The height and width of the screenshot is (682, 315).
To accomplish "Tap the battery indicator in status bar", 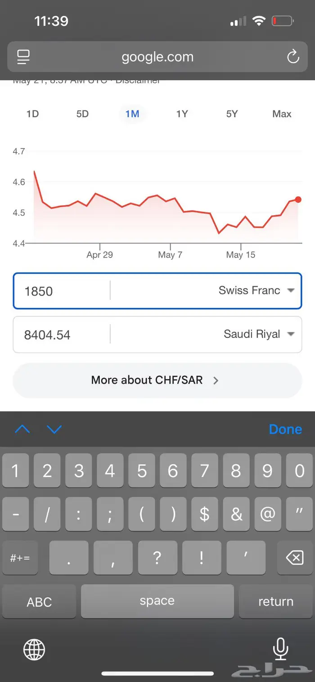I will point(283,21).
